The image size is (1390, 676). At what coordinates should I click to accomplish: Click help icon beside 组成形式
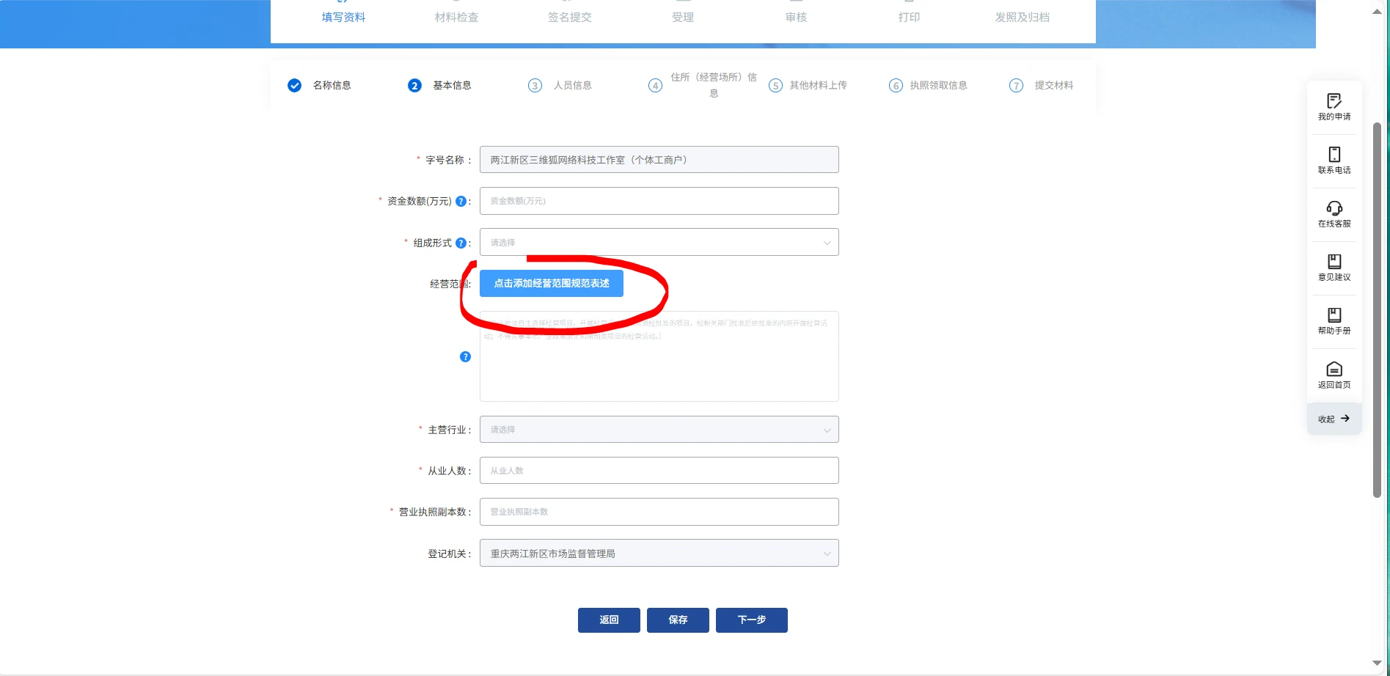point(461,243)
